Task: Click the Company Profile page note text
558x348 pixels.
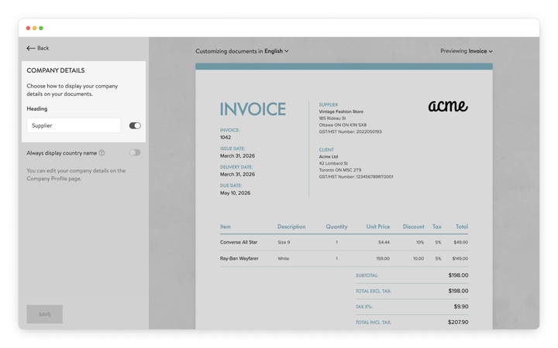Action: pyautogui.click(x=76, y=175)
